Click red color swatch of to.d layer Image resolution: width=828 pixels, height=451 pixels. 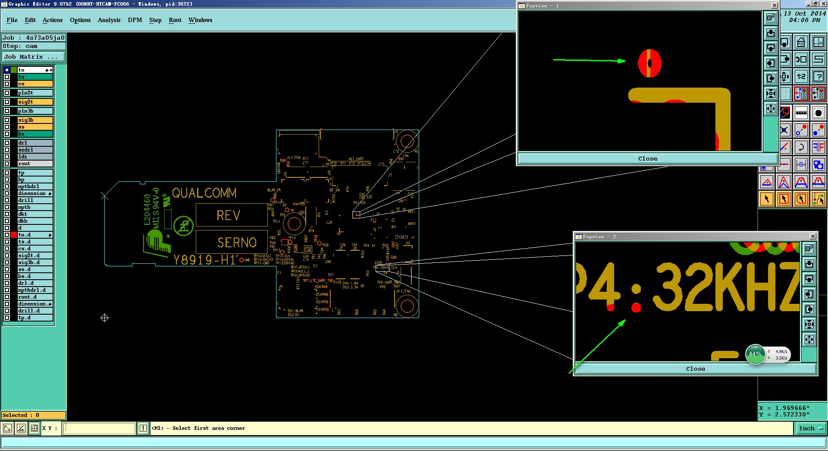point(14,235)
